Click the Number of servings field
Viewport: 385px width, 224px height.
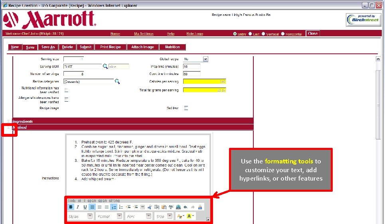pyautogui.click(x=74, y=74)
